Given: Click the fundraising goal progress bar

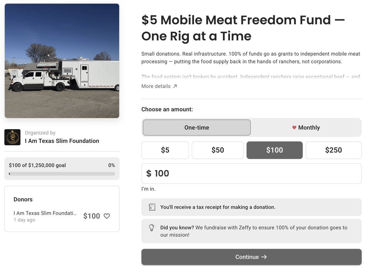Looking at the screenshot, I should [62, 174].
